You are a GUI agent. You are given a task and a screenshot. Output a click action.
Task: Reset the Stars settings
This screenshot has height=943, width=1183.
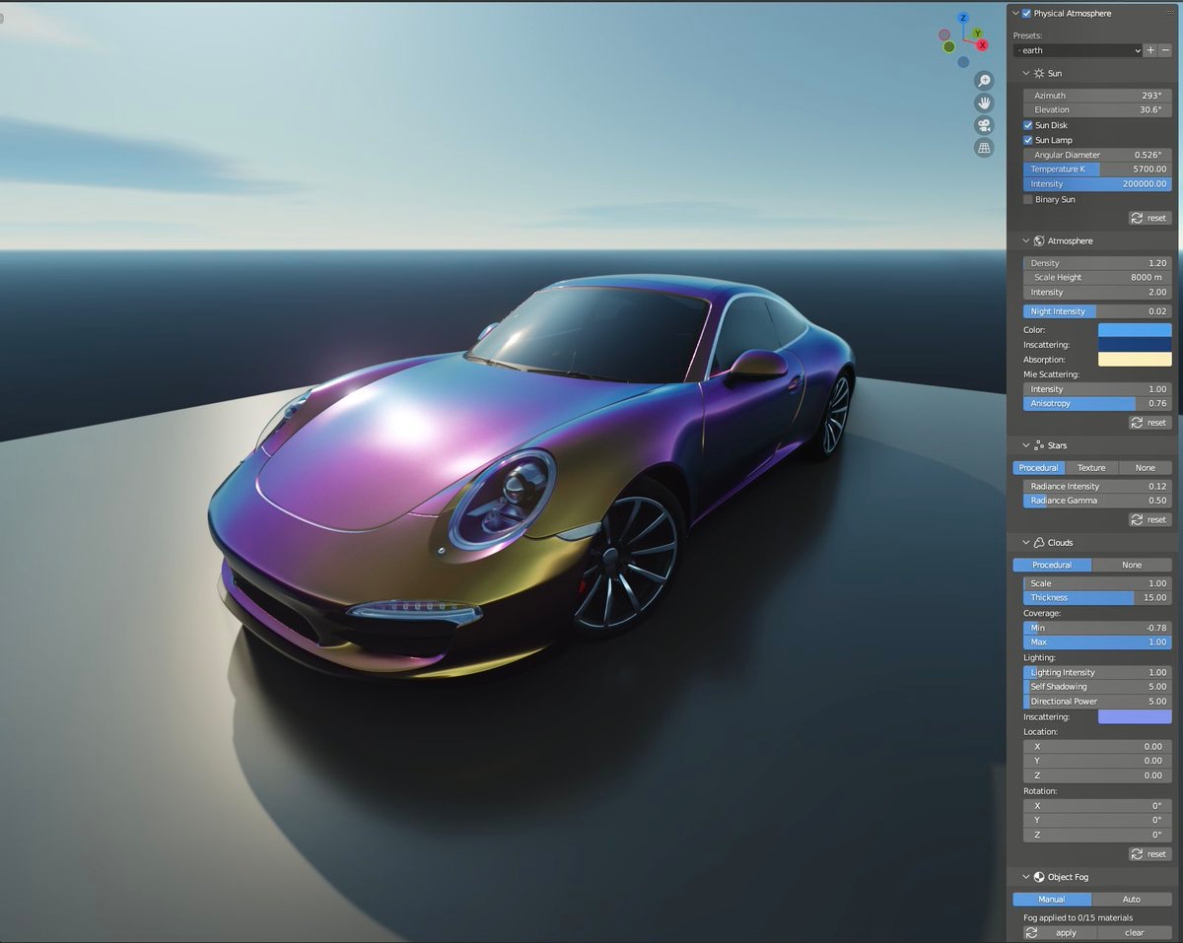click(x=1149, y=519)
